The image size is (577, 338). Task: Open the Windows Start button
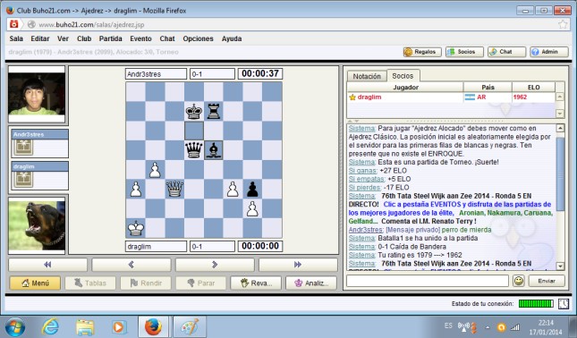15,327
